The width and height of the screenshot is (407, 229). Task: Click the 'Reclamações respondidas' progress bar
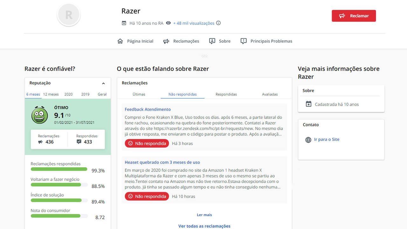(59, 169)
